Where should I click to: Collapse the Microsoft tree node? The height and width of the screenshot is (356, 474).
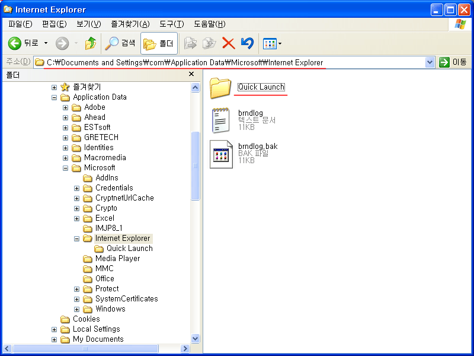tap(65, 169)
